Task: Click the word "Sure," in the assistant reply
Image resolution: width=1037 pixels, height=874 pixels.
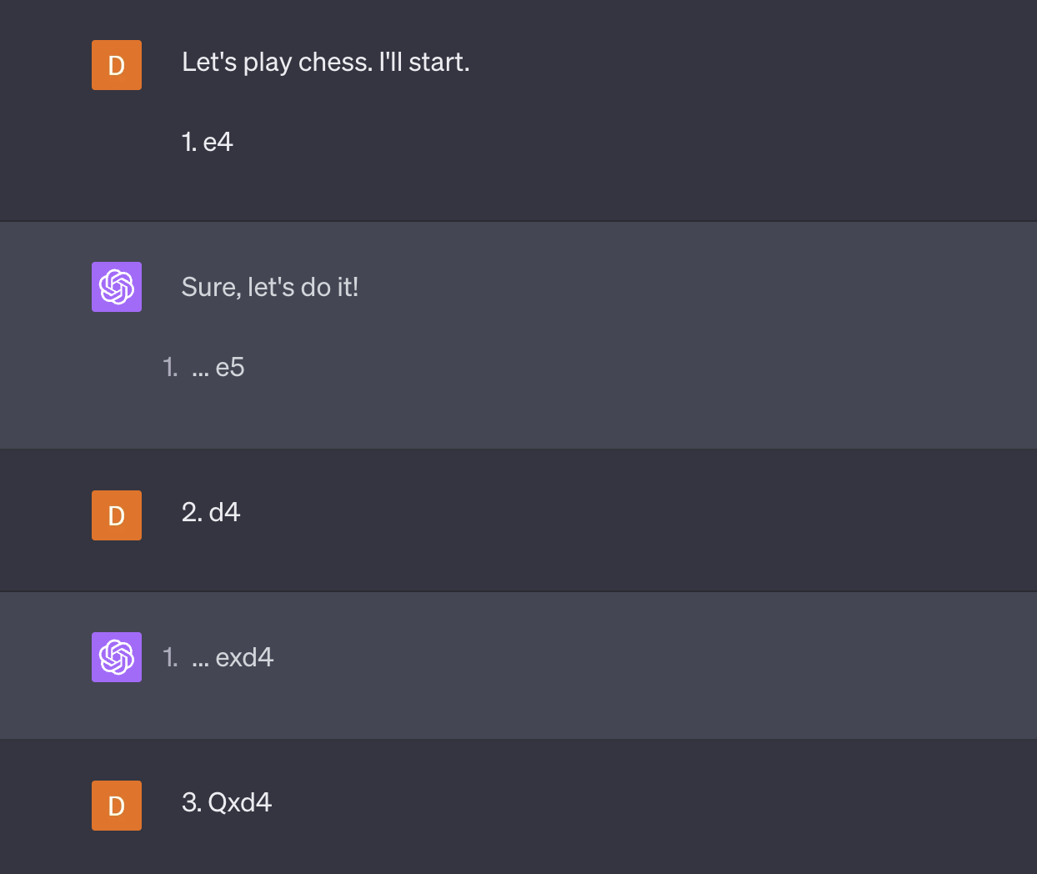Action: pyautogui.click(x=211, y=288)
